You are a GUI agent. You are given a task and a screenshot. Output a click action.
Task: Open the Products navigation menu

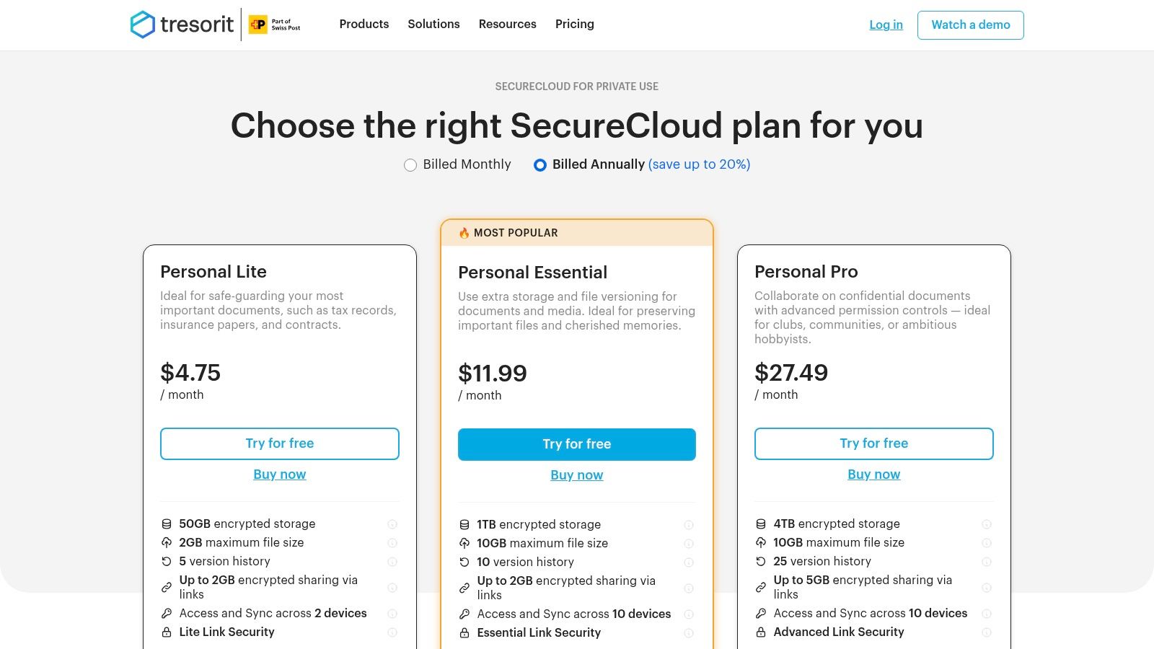(364, 24)
